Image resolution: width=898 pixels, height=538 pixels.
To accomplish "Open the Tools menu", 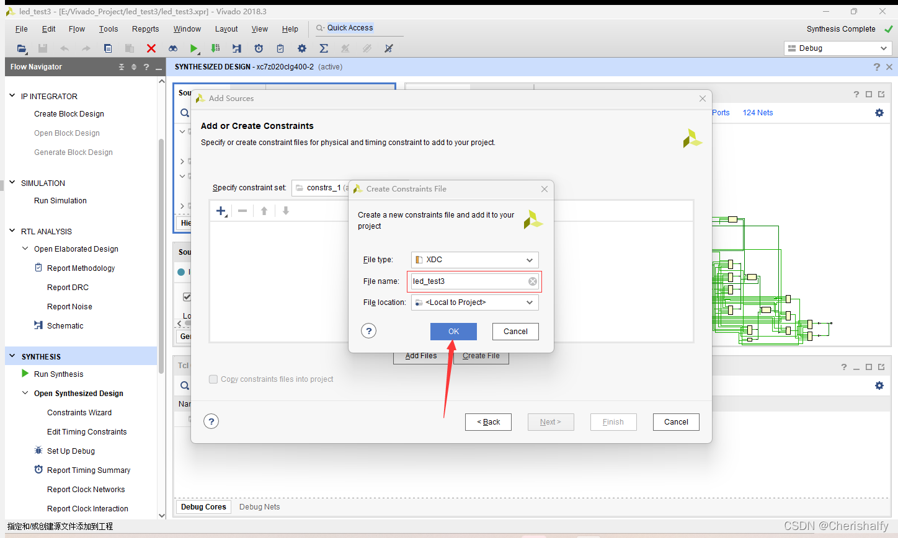I will (109, 29).
